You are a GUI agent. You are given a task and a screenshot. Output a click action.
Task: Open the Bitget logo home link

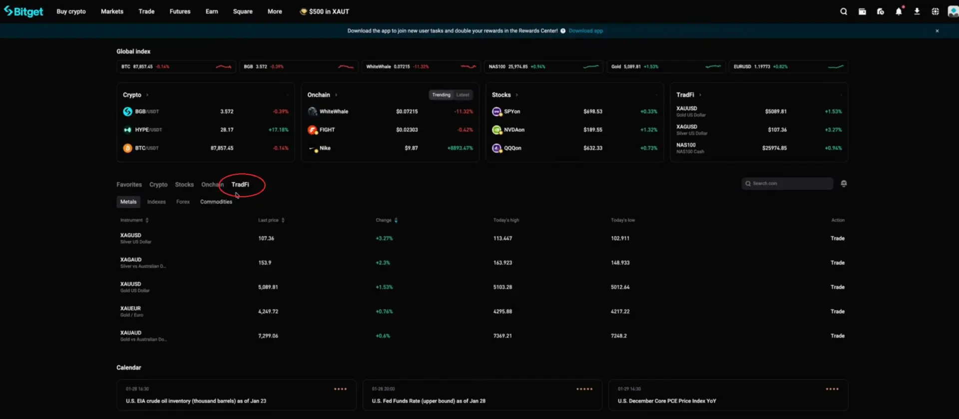click(x=23, y=11)
